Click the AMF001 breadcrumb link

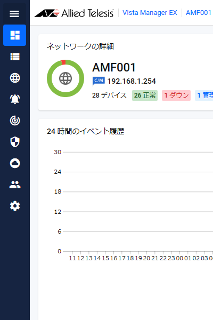pyautogui.click(x=198, y=13)
